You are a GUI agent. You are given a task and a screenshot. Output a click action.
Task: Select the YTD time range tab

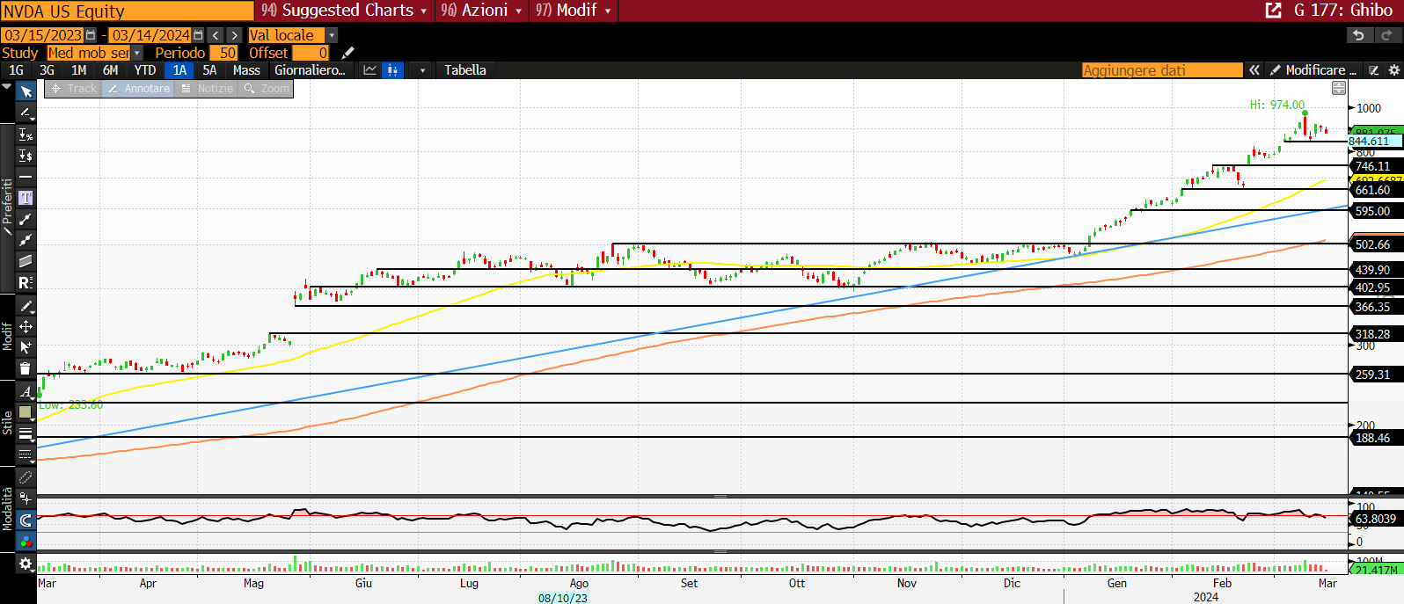145,70
